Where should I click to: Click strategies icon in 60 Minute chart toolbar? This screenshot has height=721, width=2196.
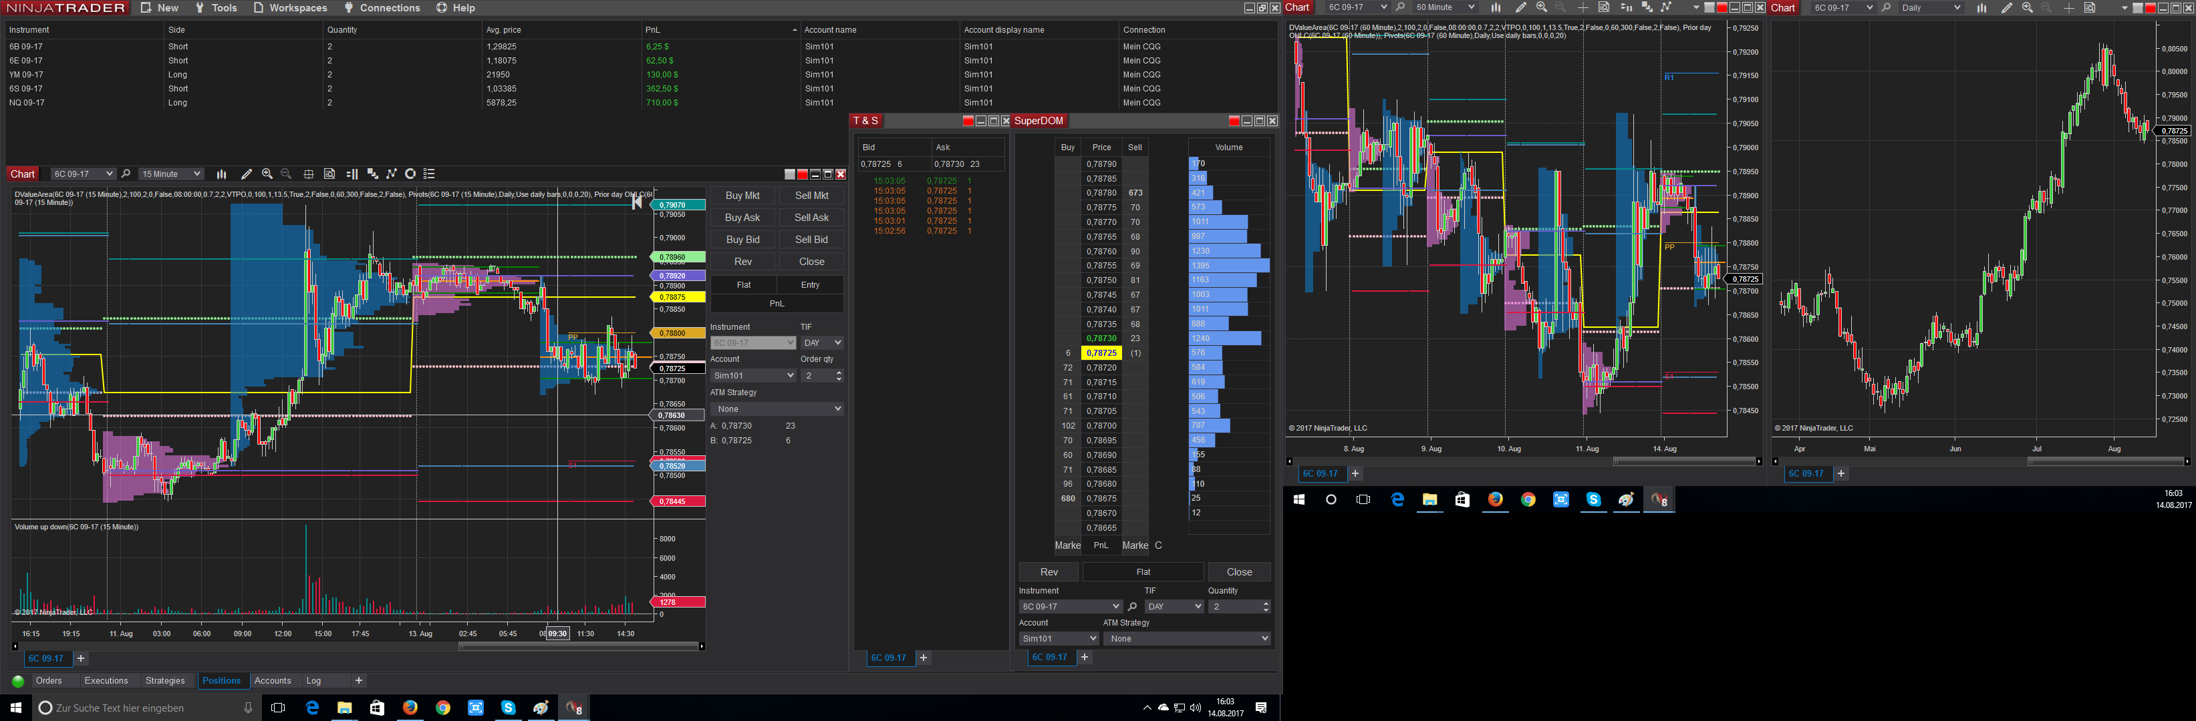[x=1667, y=7]
